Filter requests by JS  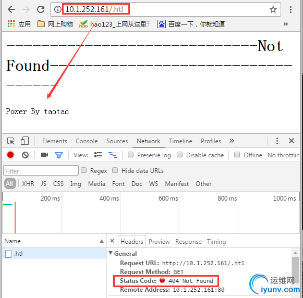coord(43,183)
